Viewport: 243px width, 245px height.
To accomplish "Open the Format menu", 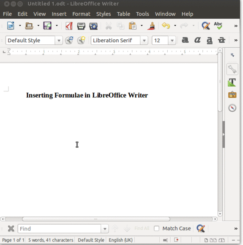I will pos(81,14).
